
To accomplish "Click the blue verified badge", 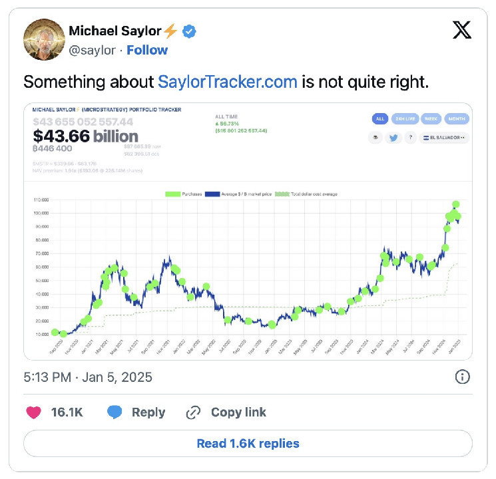I will [189, 31].
